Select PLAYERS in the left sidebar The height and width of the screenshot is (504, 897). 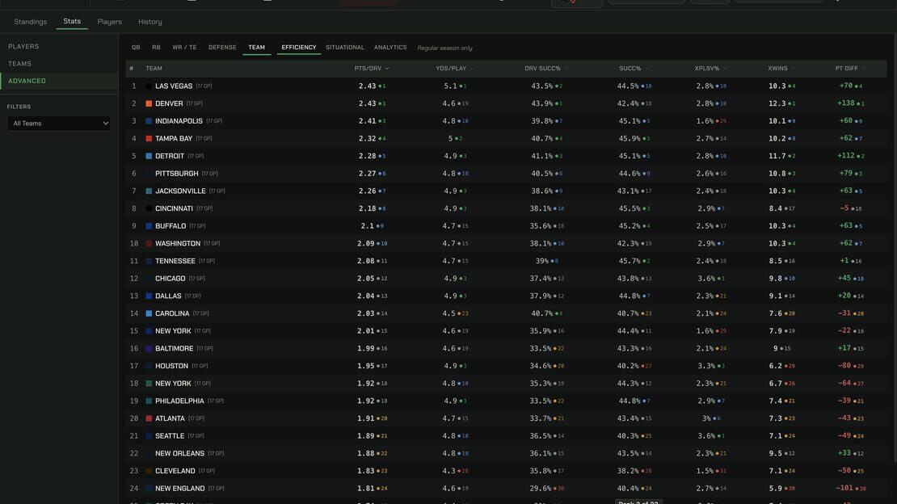click(x=23, y=46)
